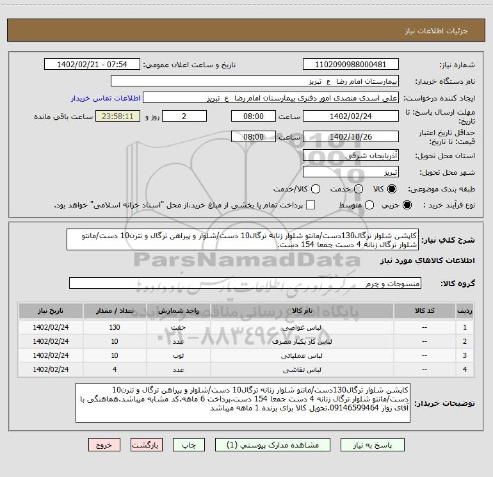Click the validity hour 08:00 field beside 1402/10/26

pyautogui.click(x=254, y=136)
